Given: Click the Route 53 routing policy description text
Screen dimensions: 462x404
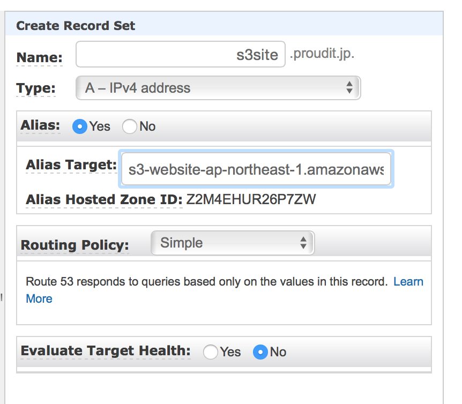Looking at the screenshot, I should 206,282.
